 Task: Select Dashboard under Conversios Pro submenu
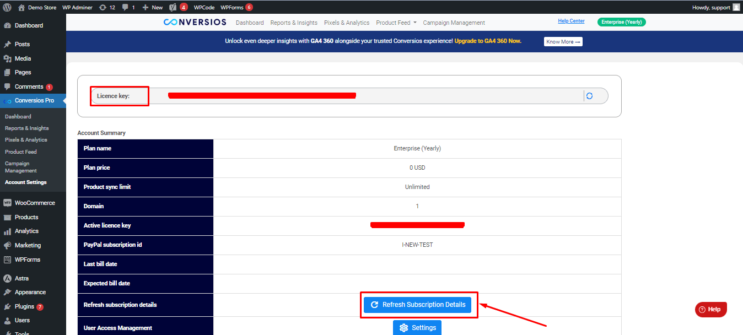(x=18, y=117)
